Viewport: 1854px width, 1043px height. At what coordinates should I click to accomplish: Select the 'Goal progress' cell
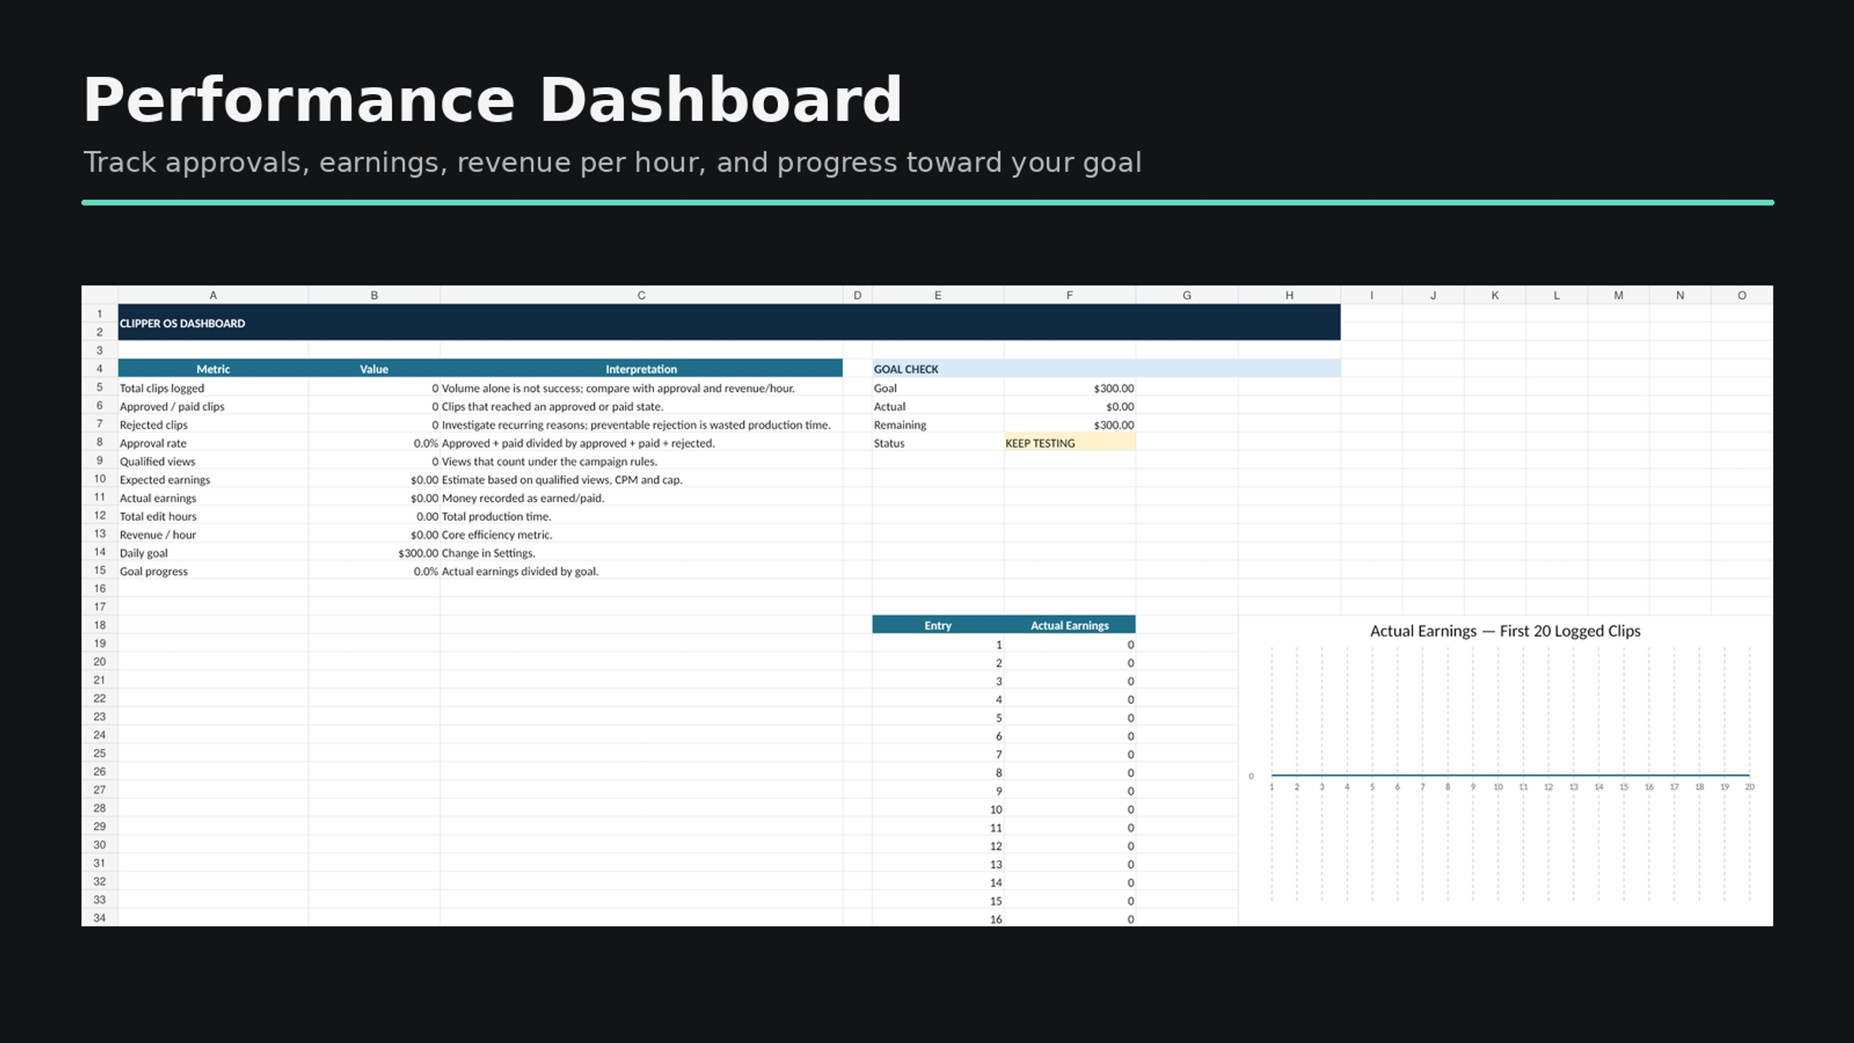213,571
